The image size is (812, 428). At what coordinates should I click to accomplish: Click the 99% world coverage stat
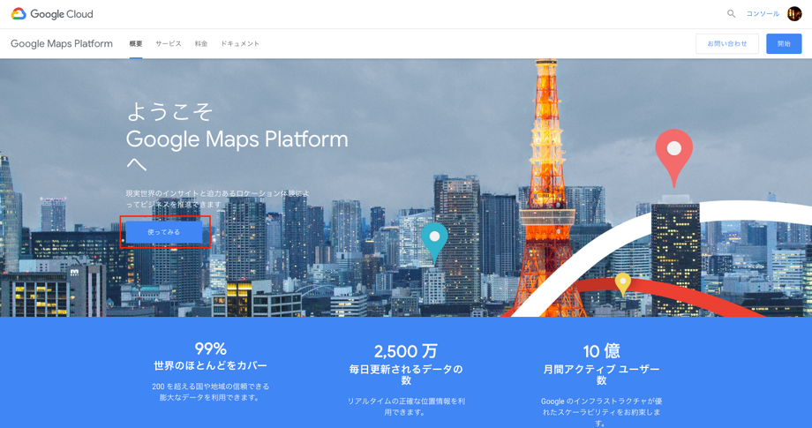pos(210,357)
